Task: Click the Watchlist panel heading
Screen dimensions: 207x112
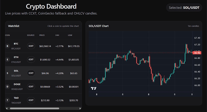Action: tap(14, 26)
